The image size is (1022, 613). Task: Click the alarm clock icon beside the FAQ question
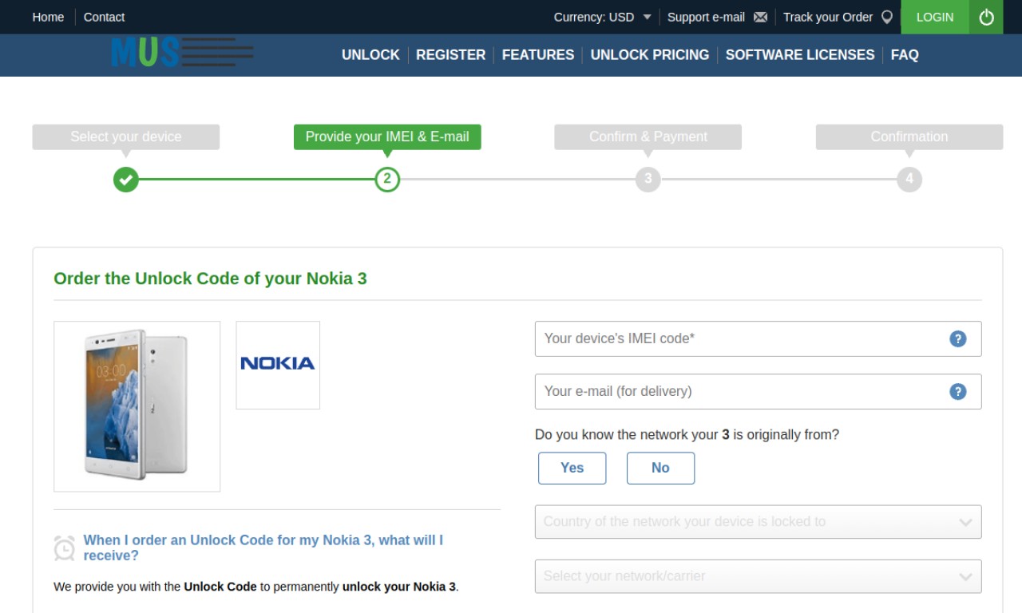tap(64, 548)
